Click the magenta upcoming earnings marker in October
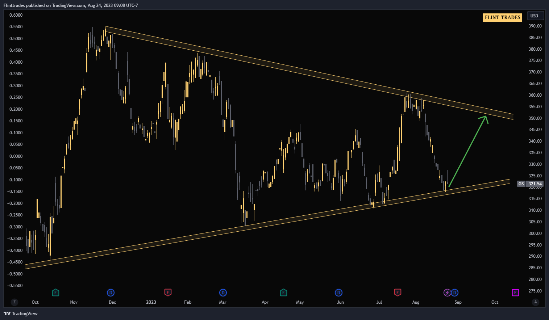Screen dimensions: 549x320 [x=515, y=292]
